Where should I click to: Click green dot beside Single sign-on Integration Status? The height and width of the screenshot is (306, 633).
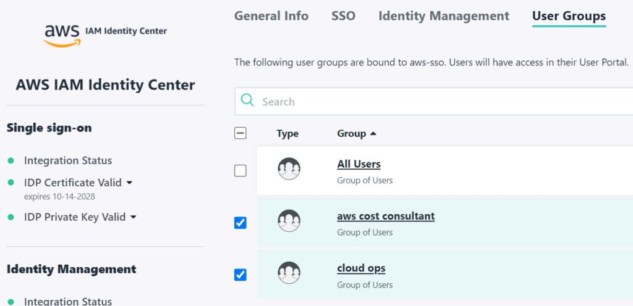(11, 160)
